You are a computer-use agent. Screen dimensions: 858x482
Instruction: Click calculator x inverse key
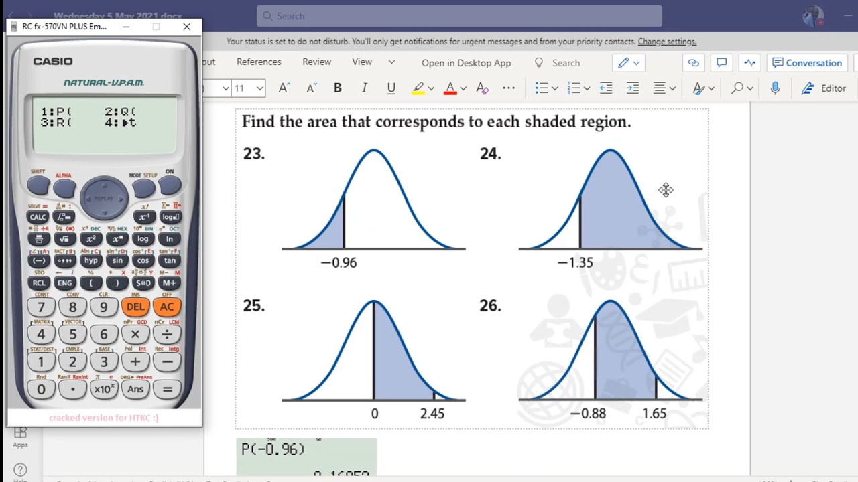(143, 217)
